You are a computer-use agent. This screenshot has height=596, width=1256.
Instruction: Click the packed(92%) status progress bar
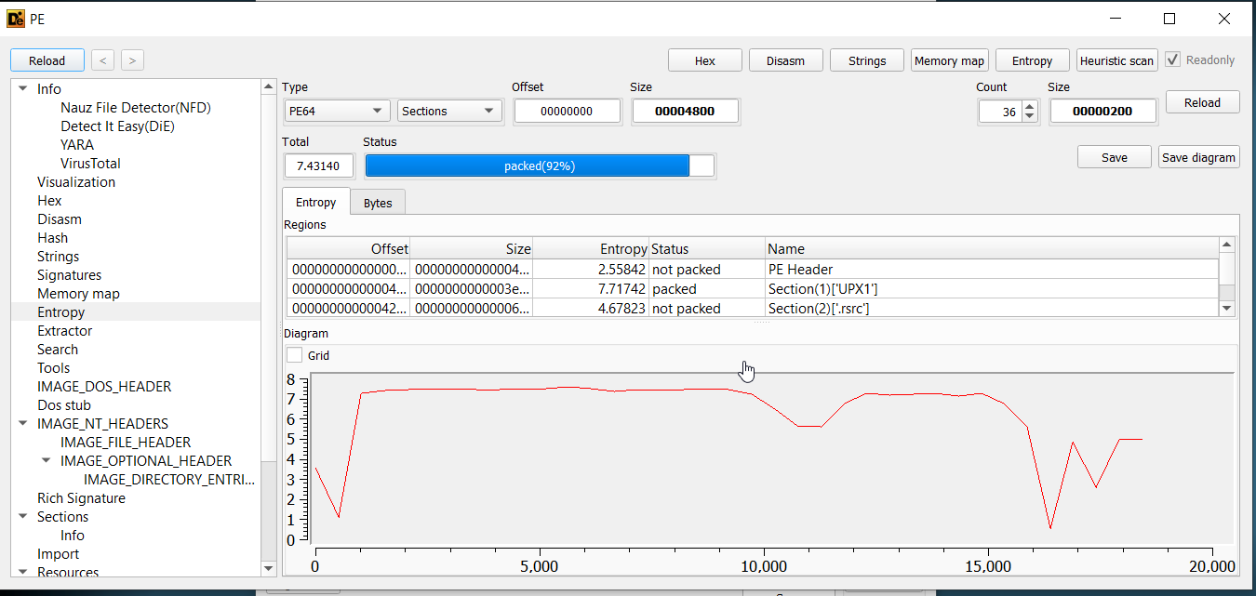point(540,166)
